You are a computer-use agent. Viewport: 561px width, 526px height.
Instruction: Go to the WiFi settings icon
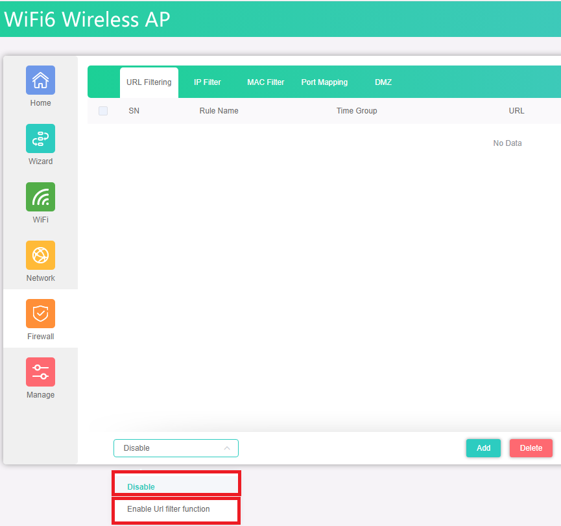[x=40, y=197]
